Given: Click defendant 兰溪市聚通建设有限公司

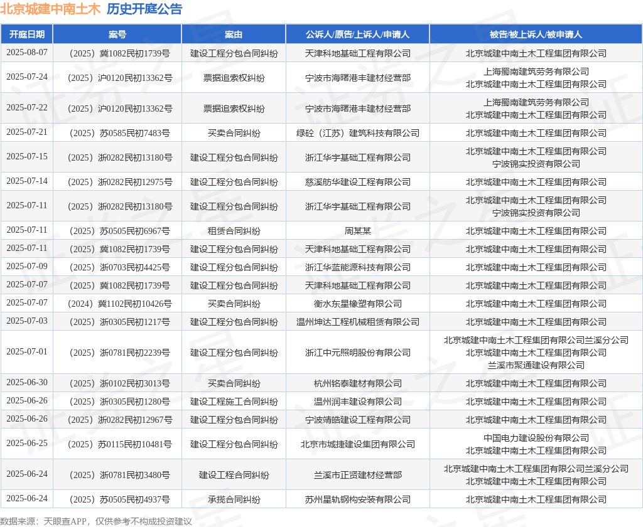Looking at the screenshot, I should (536, 365).
